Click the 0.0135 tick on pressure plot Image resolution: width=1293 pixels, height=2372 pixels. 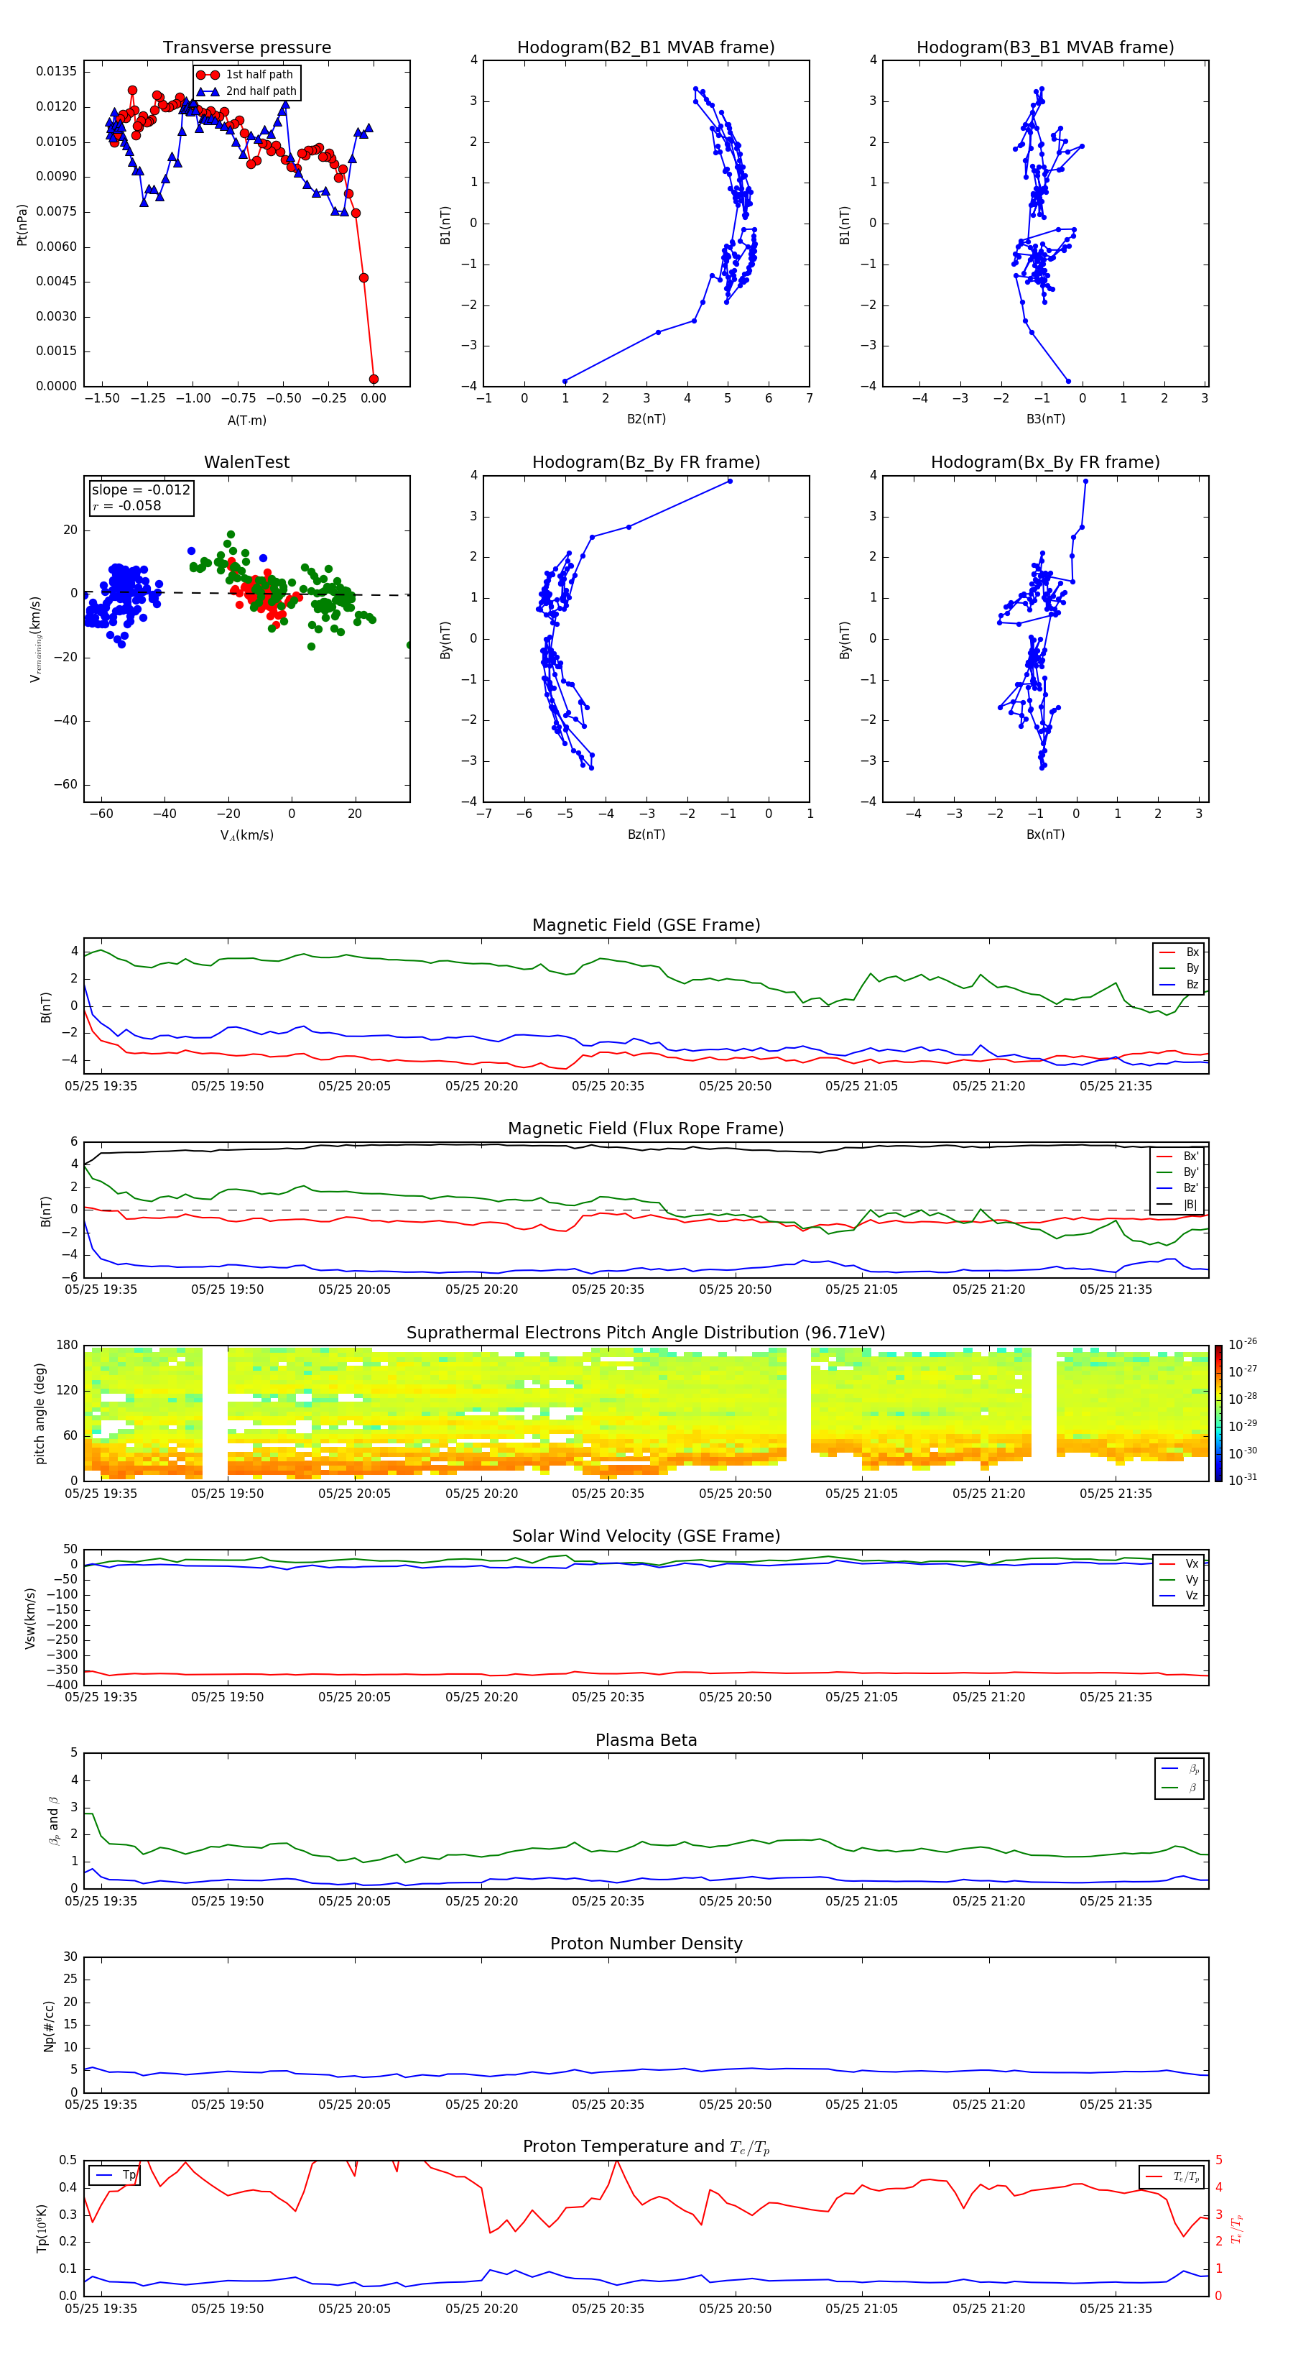click(56, 72)
